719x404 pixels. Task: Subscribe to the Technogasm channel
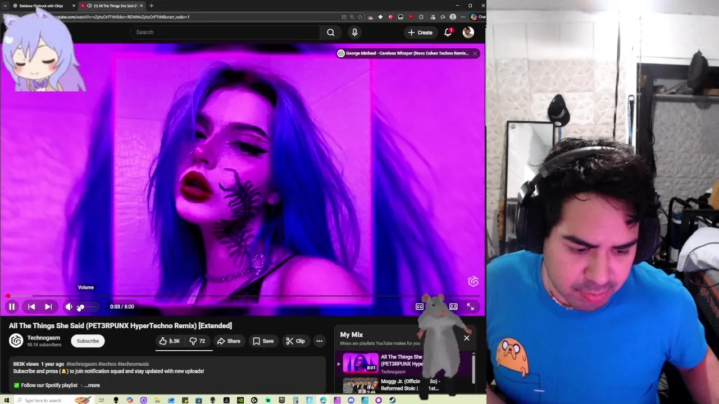88,341
